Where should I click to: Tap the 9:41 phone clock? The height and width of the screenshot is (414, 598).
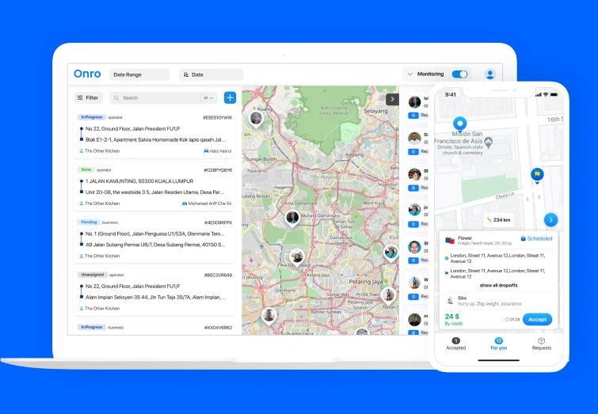[451, 94]
